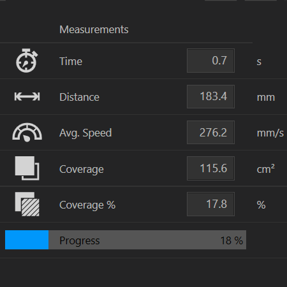Viewport: 287px width, 287px height.
Task: Click the Avg. Speed gauge icon
Action: pos(27,132)
